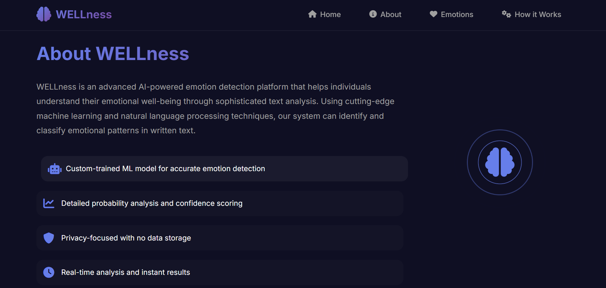The height and width of the screenshot is (288, 606).
Task: Select the gears icon beside How it Works
Action: (506, 14)
